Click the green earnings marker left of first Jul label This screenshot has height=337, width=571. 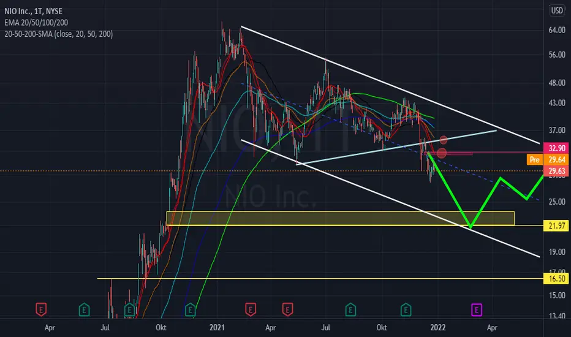coord(84,309)
